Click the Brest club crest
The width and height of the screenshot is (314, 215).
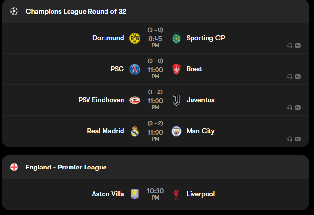point(176,69)
